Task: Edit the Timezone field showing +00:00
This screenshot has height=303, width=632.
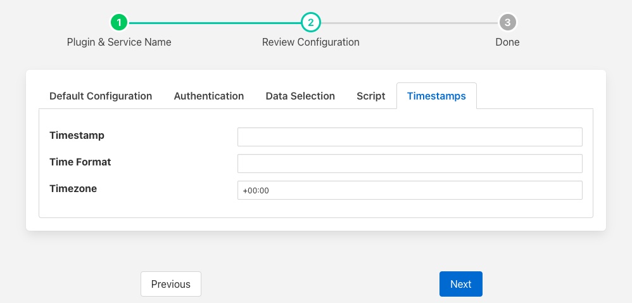Action: [x=409, y=190]
